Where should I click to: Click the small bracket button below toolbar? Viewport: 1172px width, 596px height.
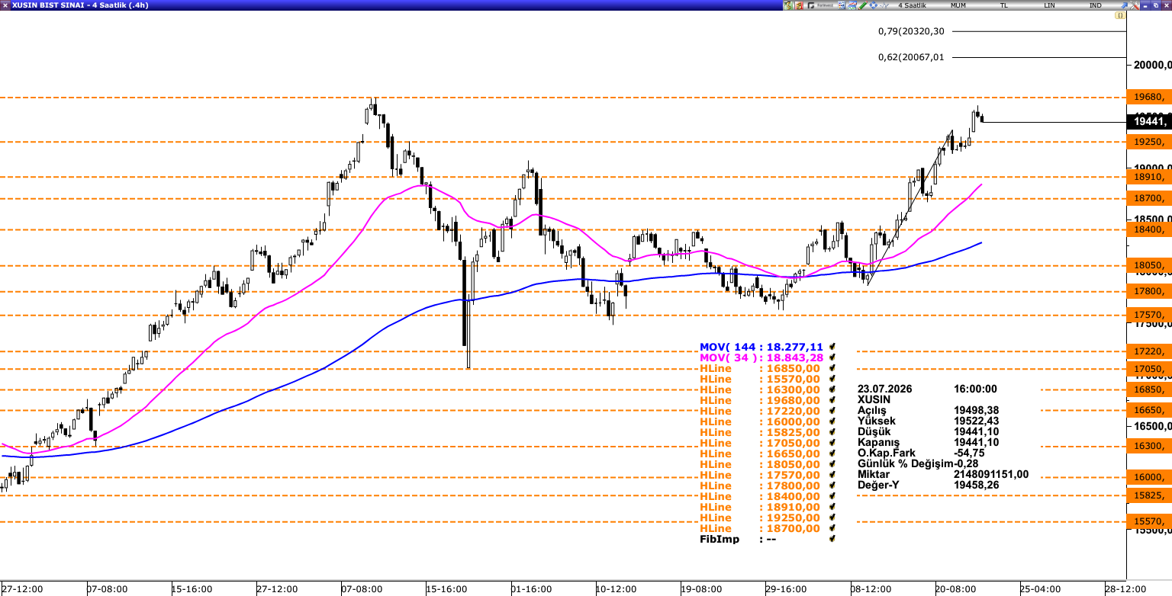1120,15
